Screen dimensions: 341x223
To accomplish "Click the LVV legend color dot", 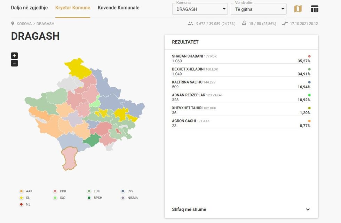I will click(123, 191).
